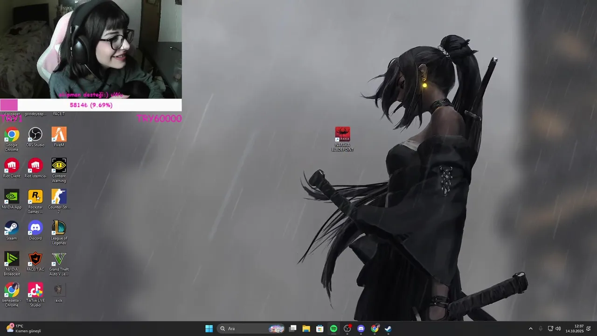Select the Wallpaper Engine label
The image size is (597, 336).
click(12, 116)
